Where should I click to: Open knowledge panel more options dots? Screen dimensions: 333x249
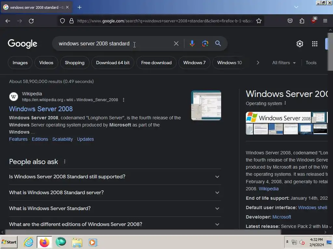[x=285, y=103]
